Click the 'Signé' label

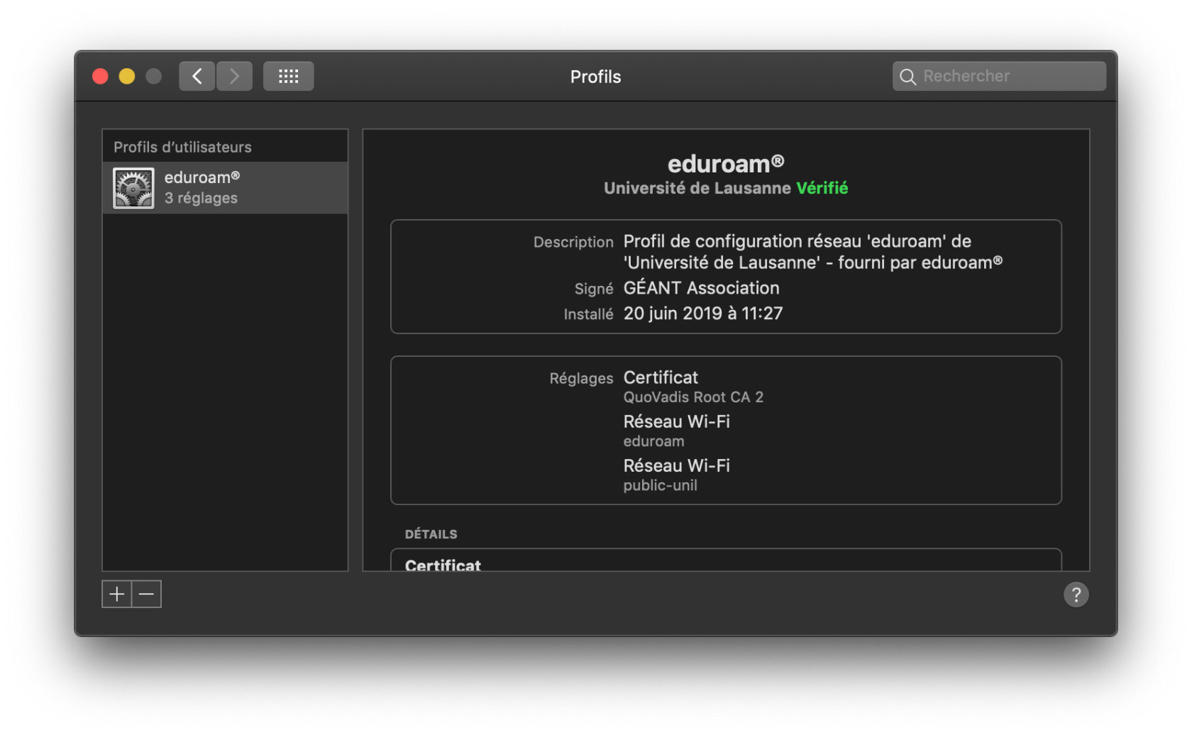[x=594, y=289]
